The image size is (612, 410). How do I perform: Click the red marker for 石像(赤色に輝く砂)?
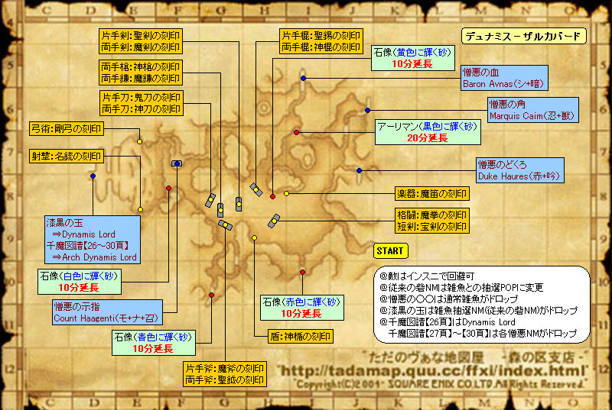(303, 272)
